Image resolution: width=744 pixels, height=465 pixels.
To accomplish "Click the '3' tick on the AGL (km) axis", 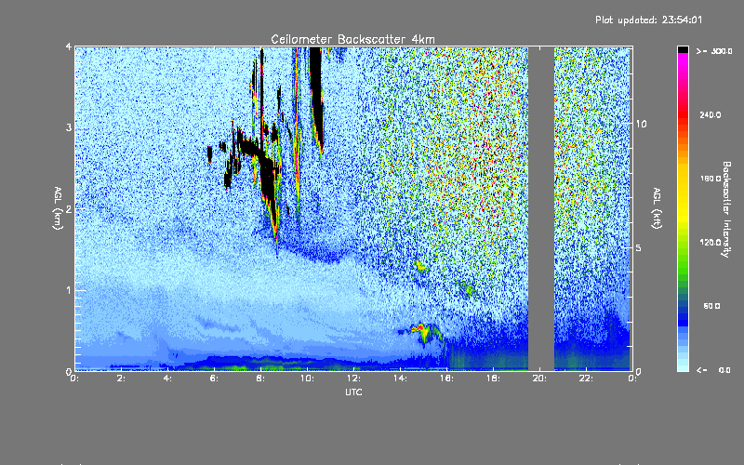I will (68, 127).
